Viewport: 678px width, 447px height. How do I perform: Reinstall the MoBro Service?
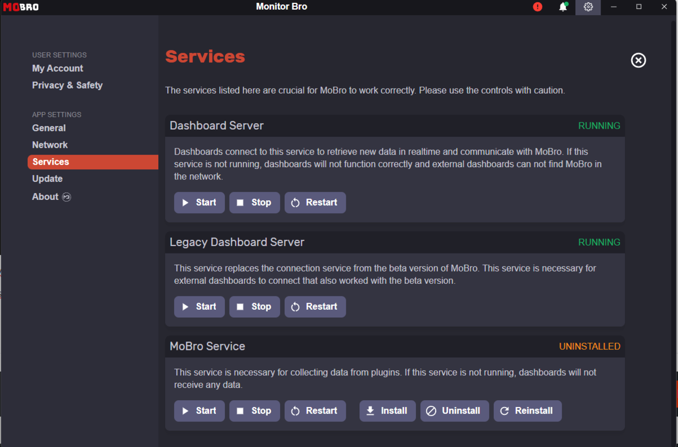click(x=528, y=411)
